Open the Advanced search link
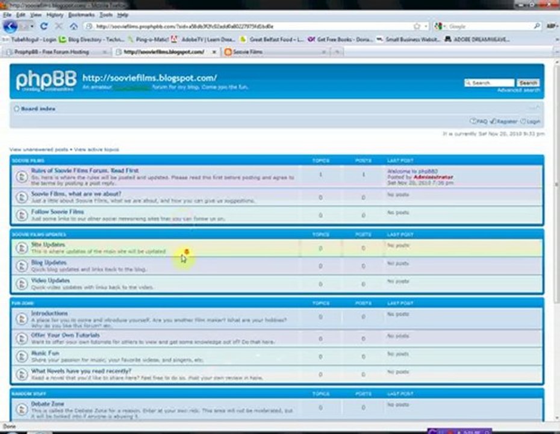The height and width of the screenshot is (434, 560). (x=518, y=90)
